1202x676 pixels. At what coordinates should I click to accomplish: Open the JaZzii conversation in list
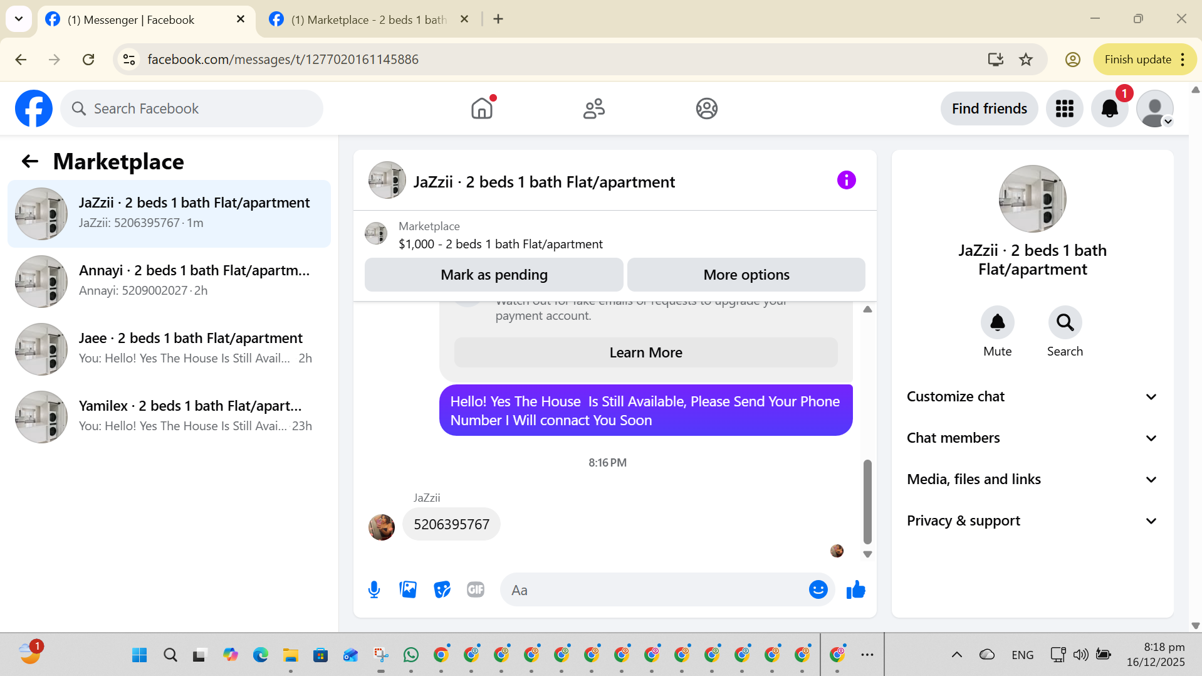(169, 214)
